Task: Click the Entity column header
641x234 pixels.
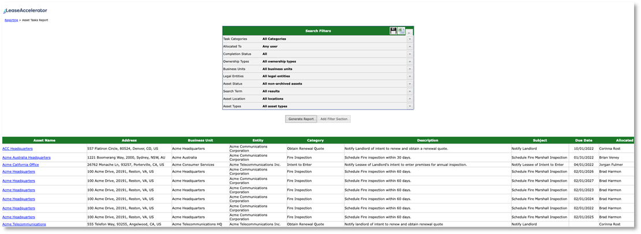Action: 258,141
